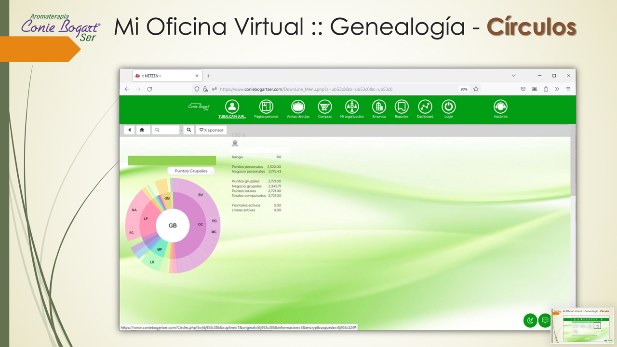
Task: Click the padlock site security icon
Action: click(x=205, y=89)
